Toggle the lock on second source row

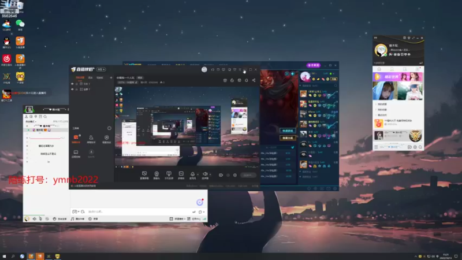tap(77, 89)
